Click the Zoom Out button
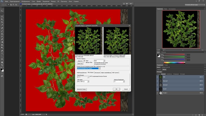Image resolution: width=206 pixels, height=116 pixels. pyautogui.click(x=80, y=64)
